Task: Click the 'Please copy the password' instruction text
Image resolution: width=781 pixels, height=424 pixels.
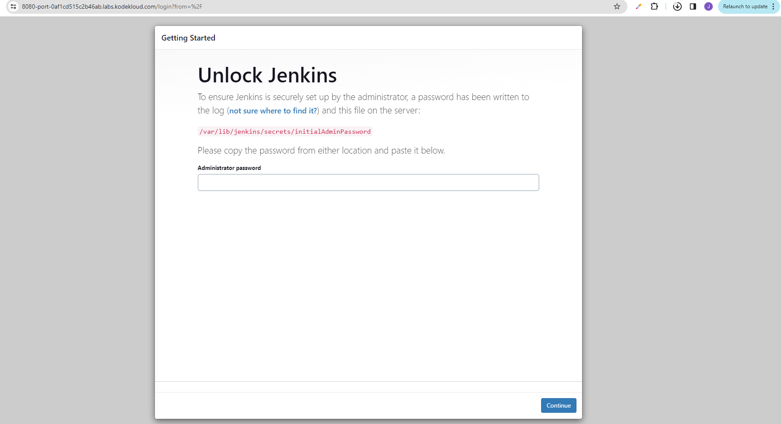Action: point(321,151)
